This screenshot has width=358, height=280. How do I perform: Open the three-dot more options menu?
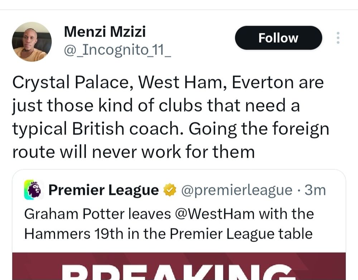pyautogui.click(x=338, y=38)
